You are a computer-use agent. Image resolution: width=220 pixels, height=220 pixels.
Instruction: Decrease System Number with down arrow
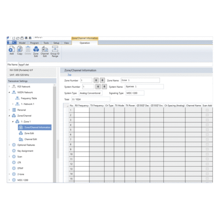(104, 87)
